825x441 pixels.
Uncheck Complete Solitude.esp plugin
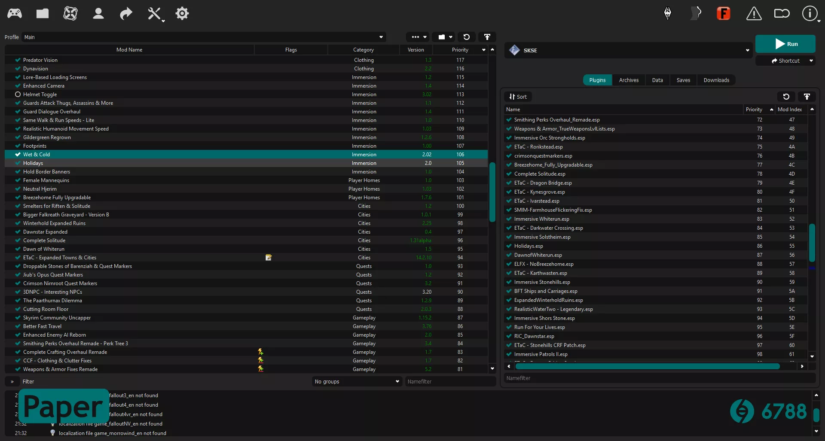click(x=509, y=174)
